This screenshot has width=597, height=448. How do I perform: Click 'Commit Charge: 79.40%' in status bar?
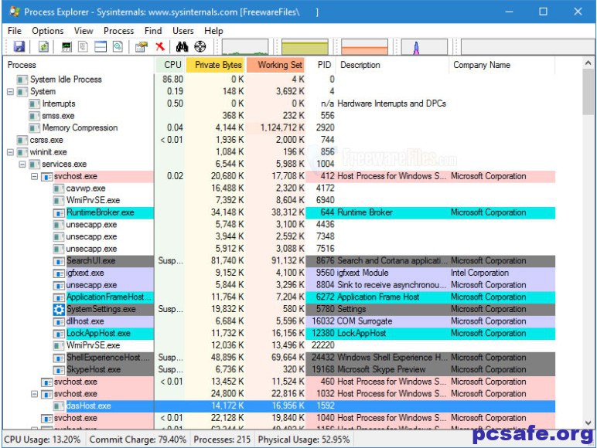[138, 440]
